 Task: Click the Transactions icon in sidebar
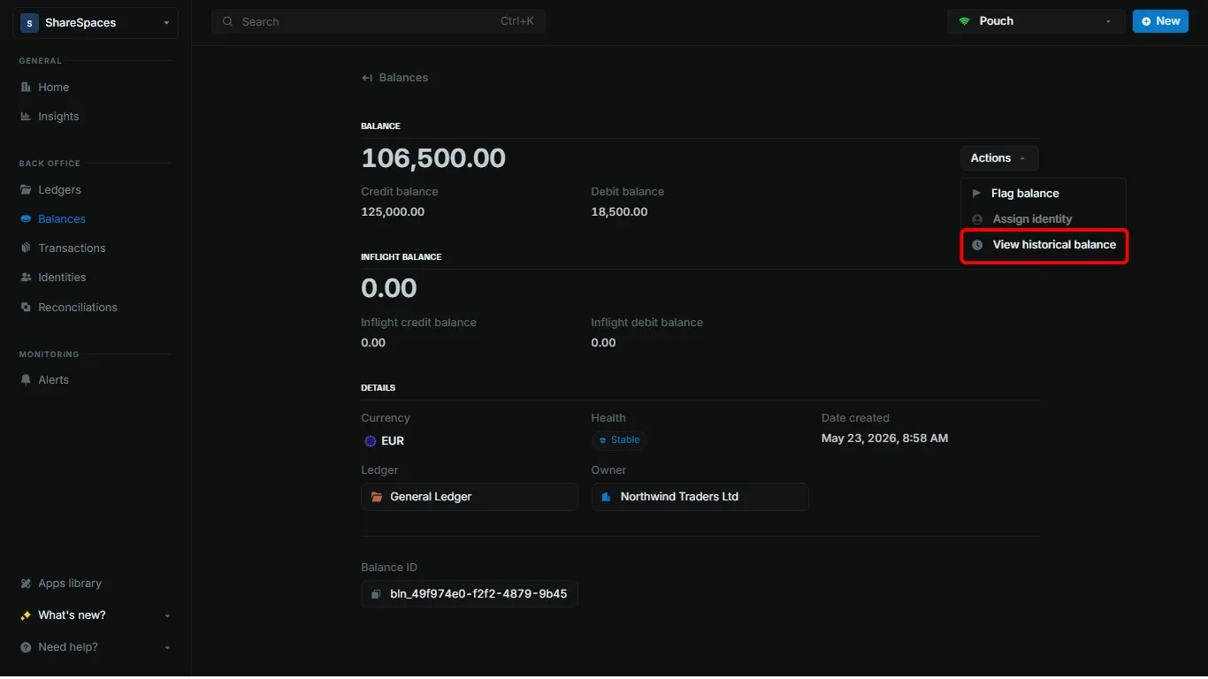26,248
